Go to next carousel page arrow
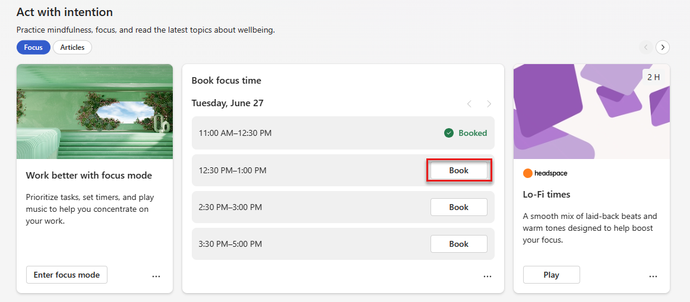Screen dimensions: 690x302 (x=663, y=47)
